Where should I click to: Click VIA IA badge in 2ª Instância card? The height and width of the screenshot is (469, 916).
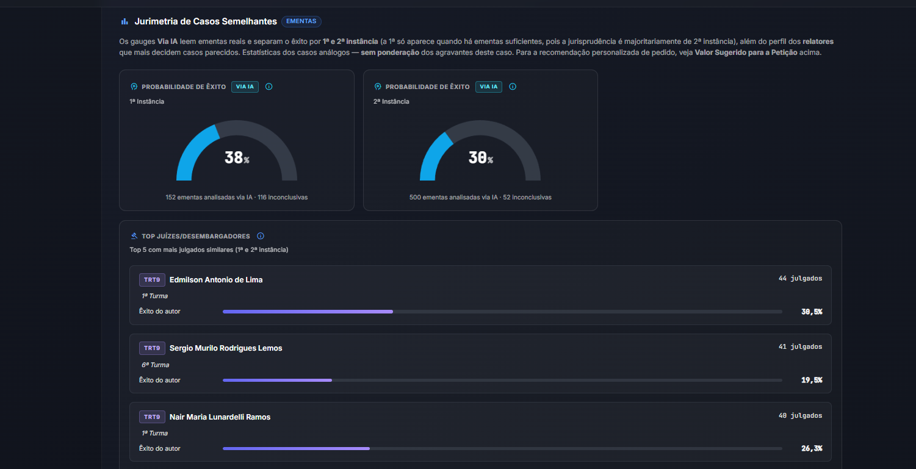489,87
